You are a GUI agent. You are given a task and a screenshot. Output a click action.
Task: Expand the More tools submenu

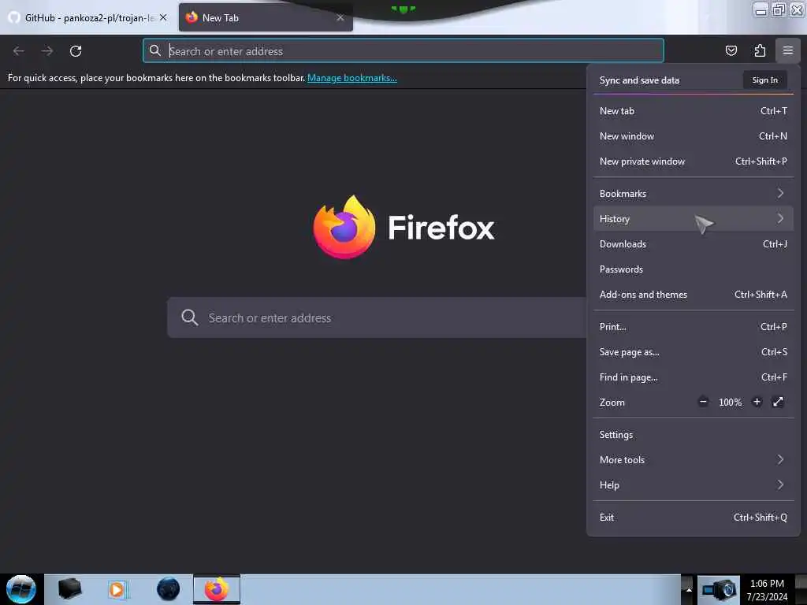(693, 459)
